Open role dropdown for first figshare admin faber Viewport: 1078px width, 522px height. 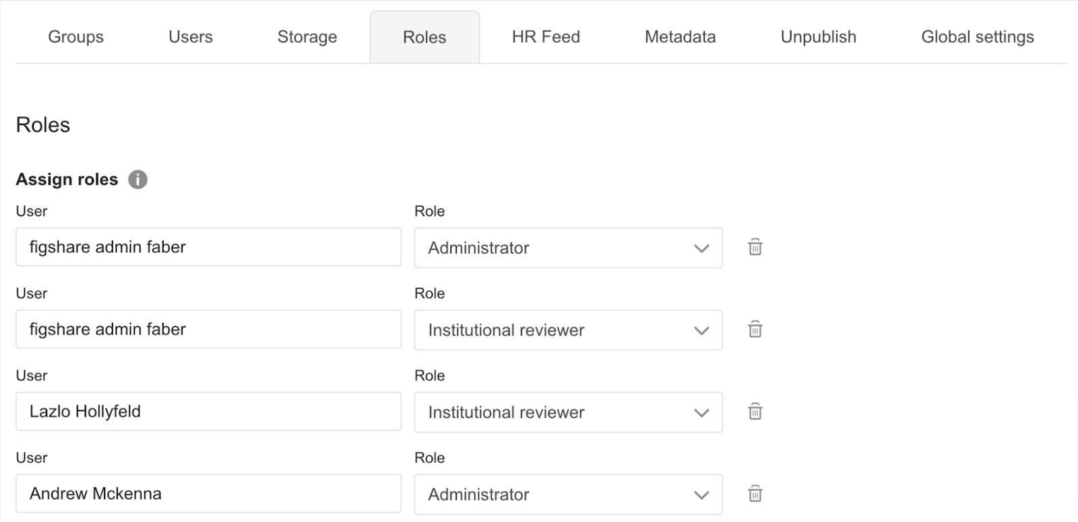click(568, 248)
